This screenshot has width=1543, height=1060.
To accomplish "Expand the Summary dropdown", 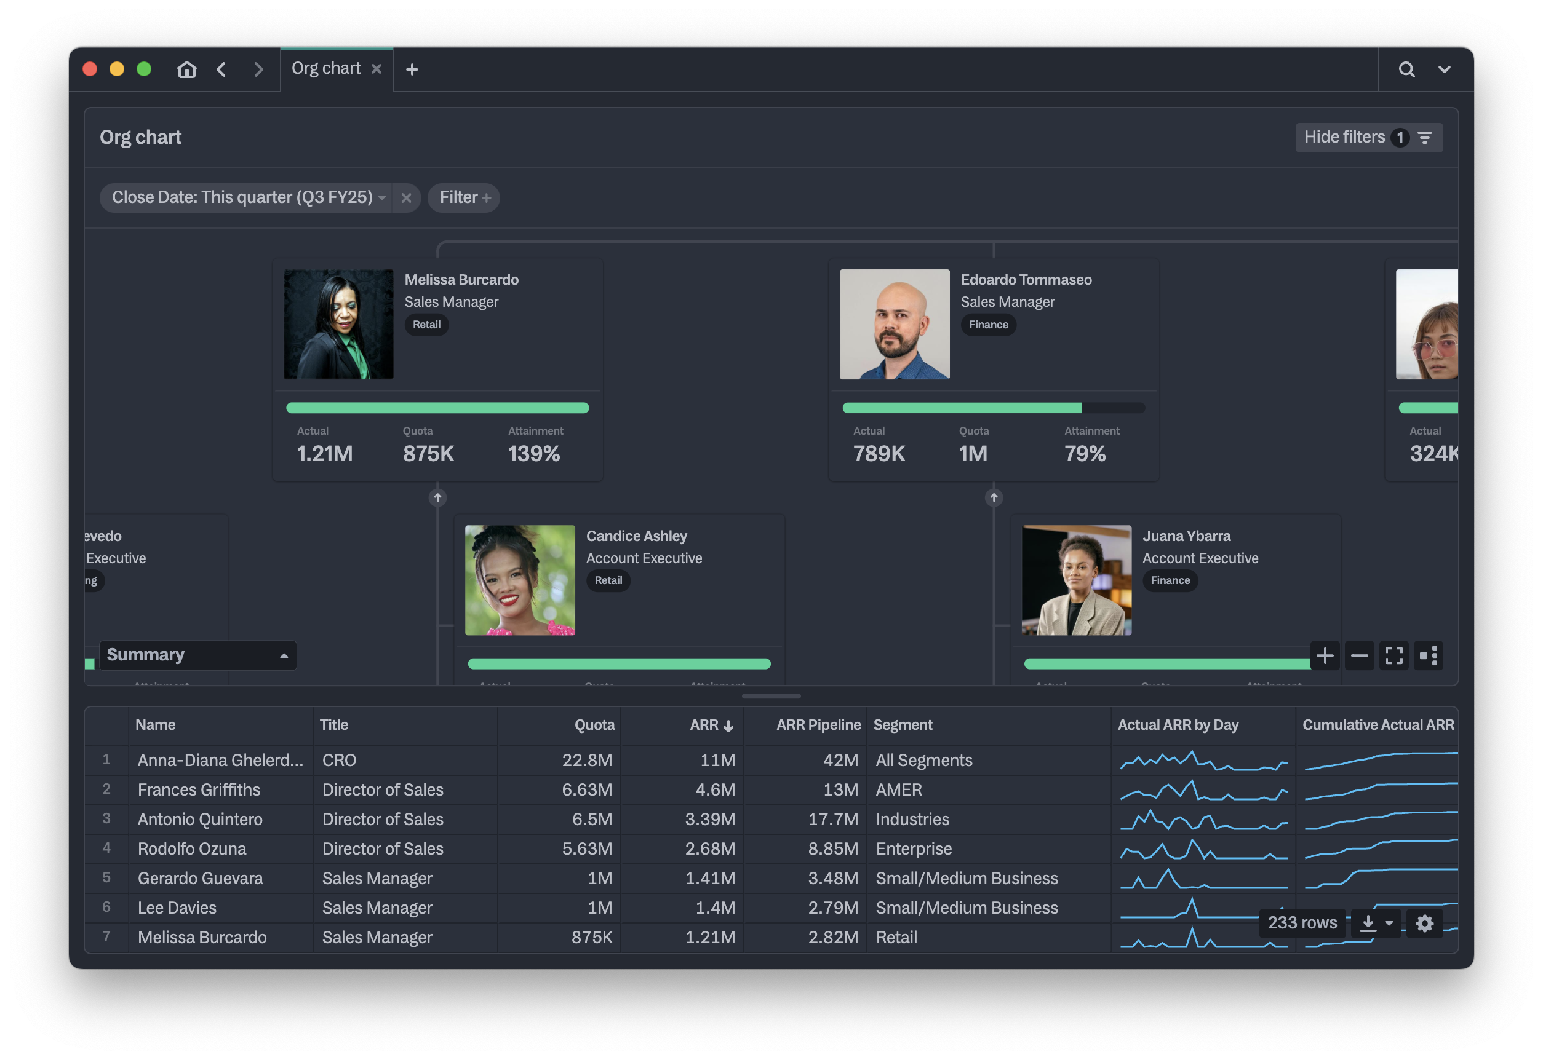I will coord(197,655).
